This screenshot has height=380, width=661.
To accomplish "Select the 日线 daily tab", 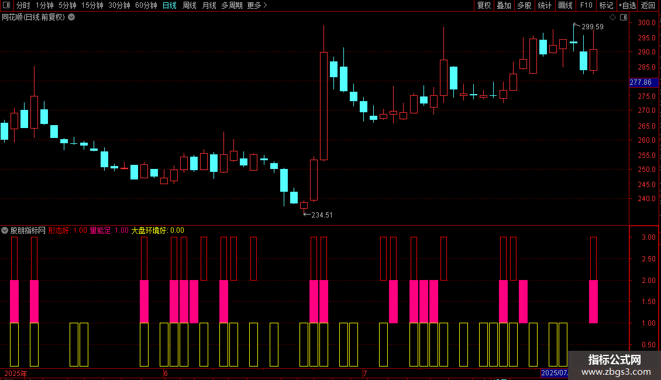I will pyautogui.click(x=170, y=5).
